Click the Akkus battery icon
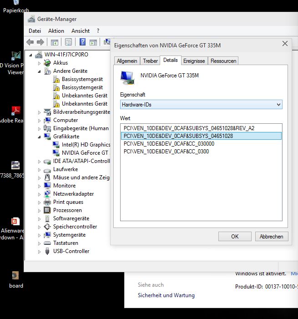 click(x=47, y=63)
